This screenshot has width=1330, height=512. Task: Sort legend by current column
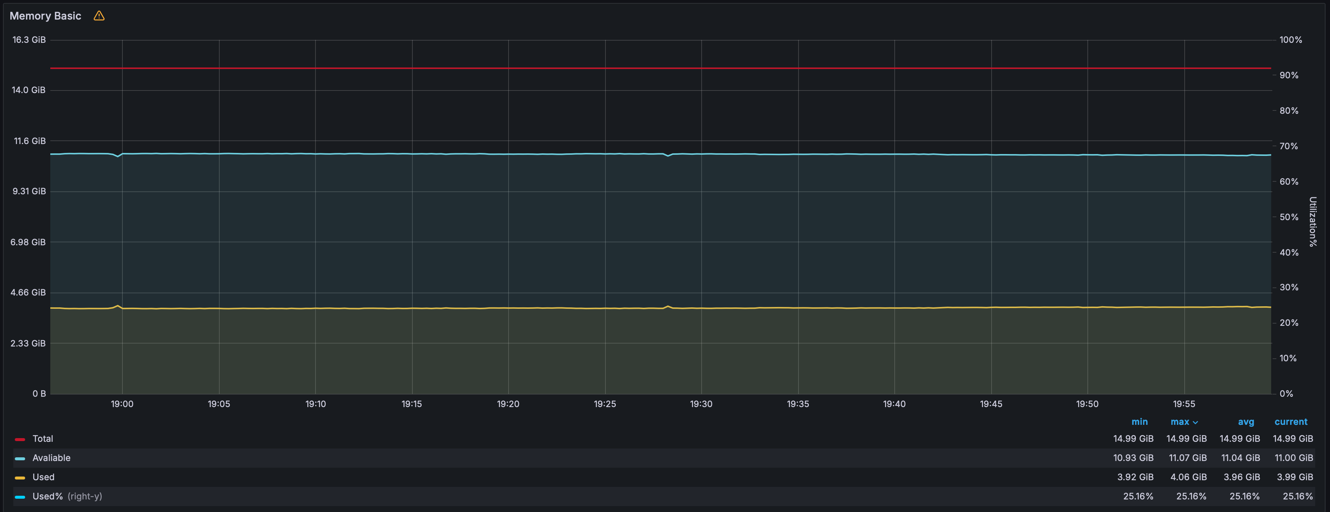tap(1291, 422)
